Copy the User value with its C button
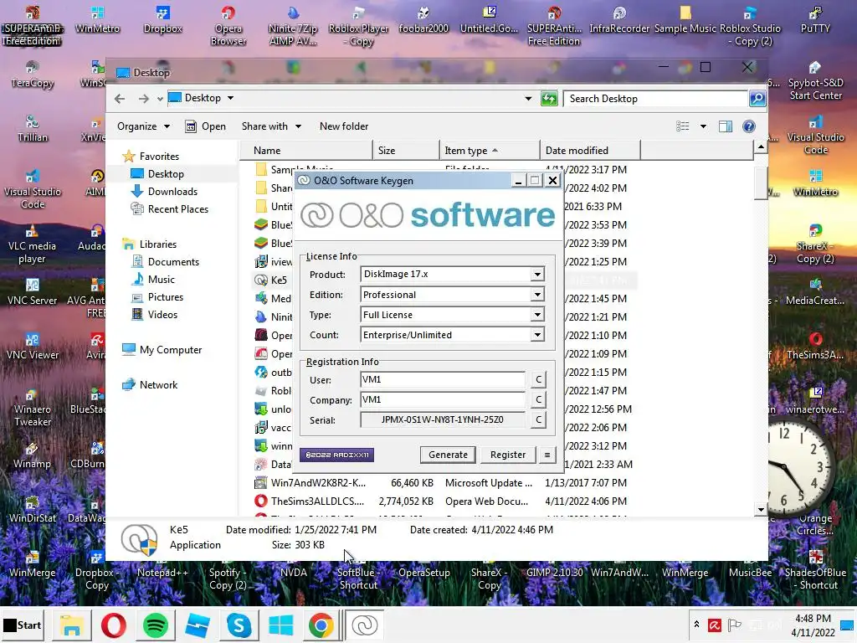The height and width of the screenshot is (643, 857). (x=538, y=379)
